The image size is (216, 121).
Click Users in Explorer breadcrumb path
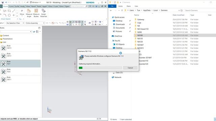tap(132, 10)
